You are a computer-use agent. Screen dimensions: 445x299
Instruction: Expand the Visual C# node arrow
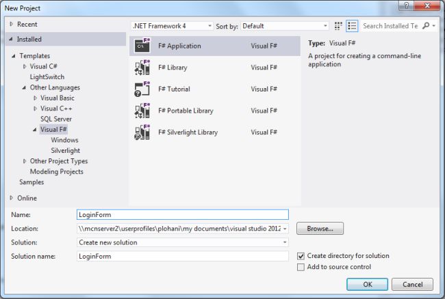[25, 66]
